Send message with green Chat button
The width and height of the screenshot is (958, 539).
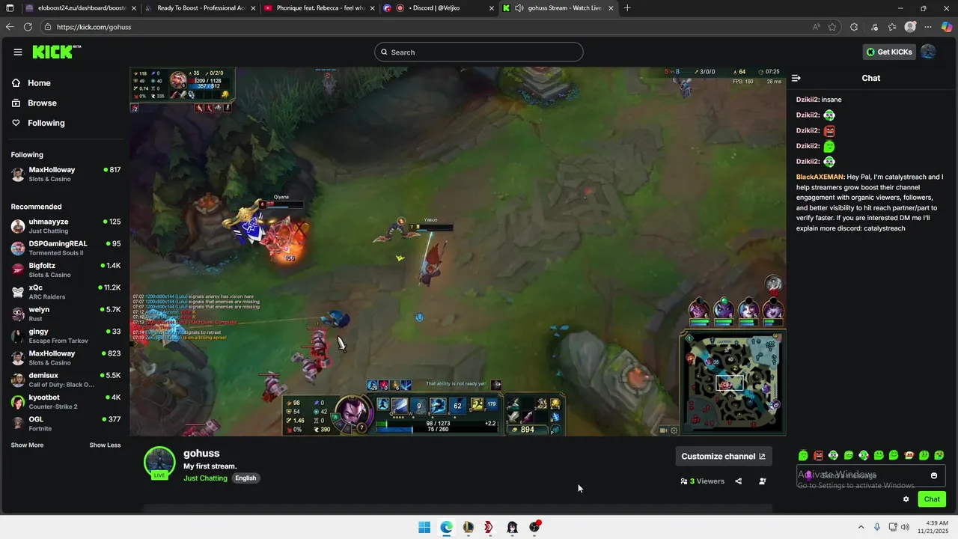[932, 499]
